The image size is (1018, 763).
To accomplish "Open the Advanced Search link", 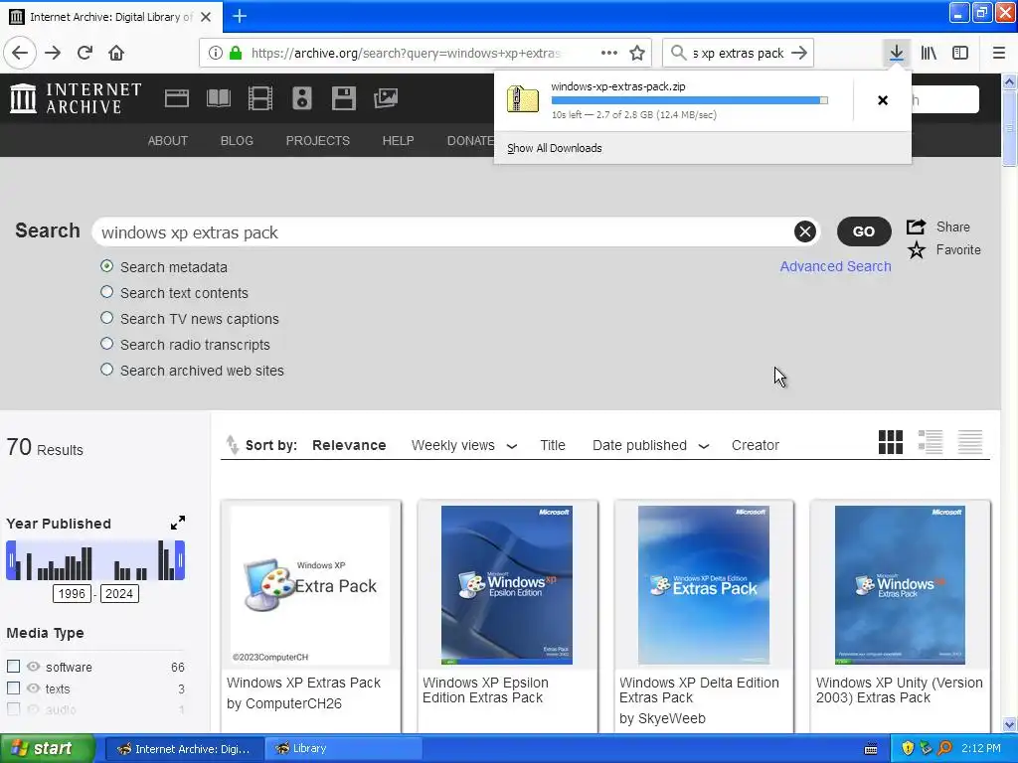I will (x=835, y=266).
